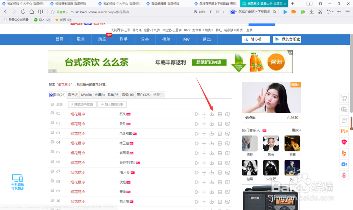Viewport: 353px width, 210px height.
Task: Open the live stream image of 俩点半
Action: 271,97
